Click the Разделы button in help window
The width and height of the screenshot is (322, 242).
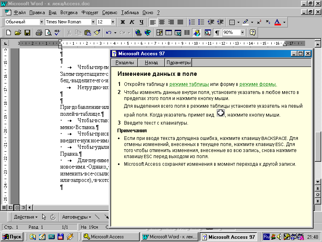(x=124, y=63)
